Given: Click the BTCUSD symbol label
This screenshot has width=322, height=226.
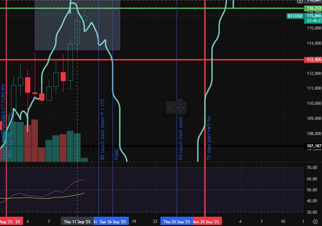Looking at the screenshot, I should tap(295, 16).
